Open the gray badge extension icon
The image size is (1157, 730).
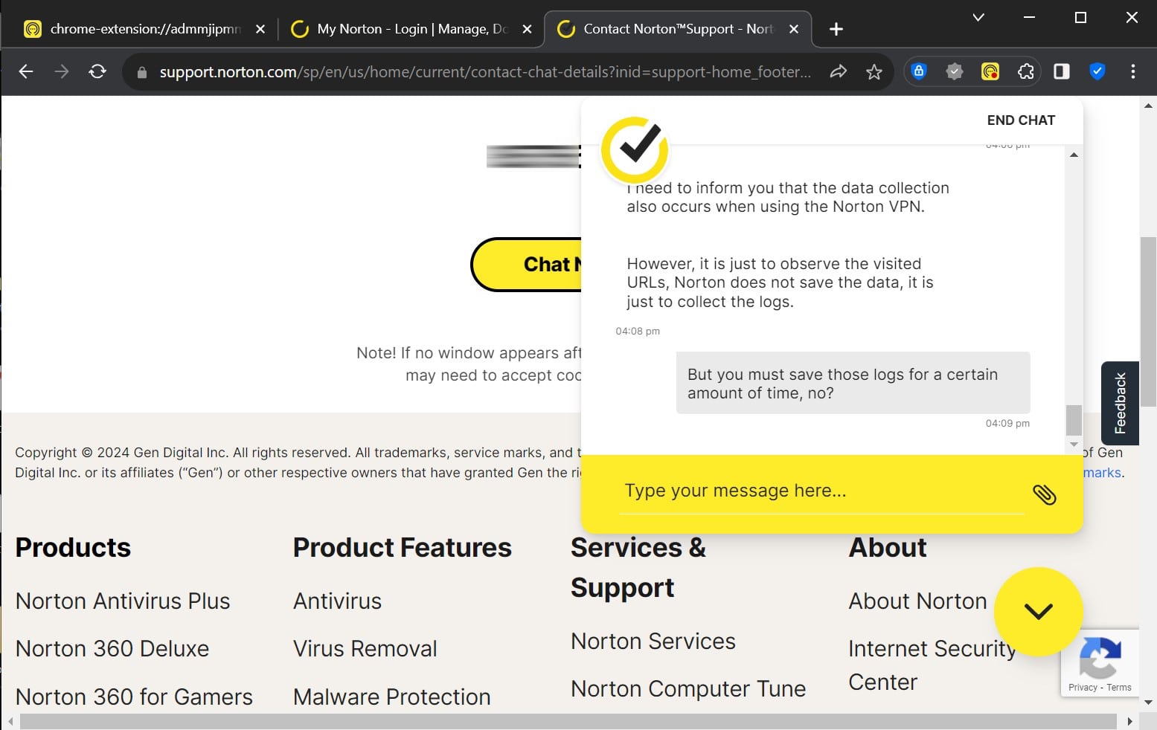tap(955, 71)
